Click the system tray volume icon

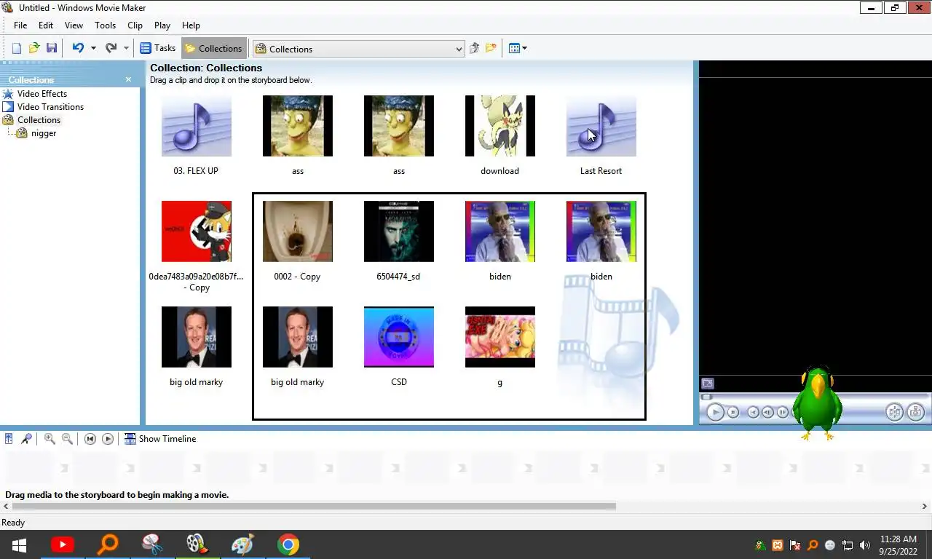(x=865, y=545)
